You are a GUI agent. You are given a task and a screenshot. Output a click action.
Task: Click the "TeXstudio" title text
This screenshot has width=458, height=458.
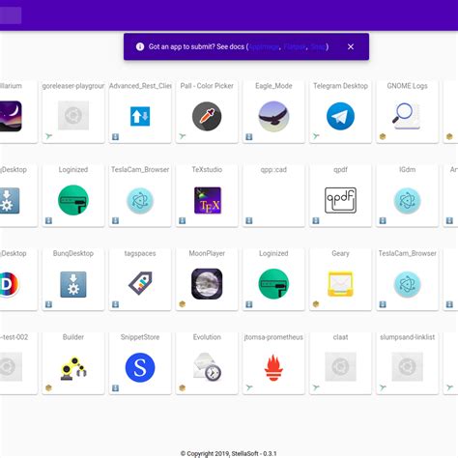[207, 170]
